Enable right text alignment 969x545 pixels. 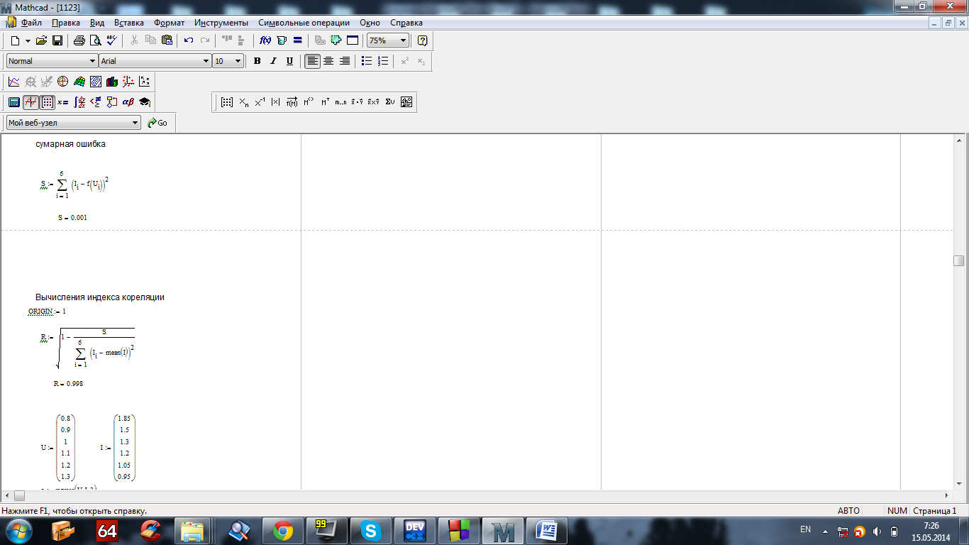(344, 61)
